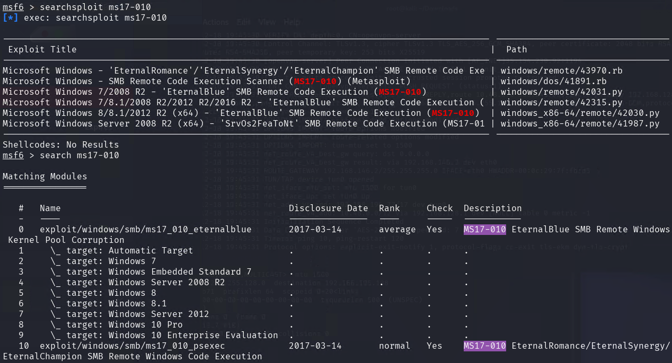Click the purple highlighted MS17-010 for EternalBlue module
This screenshot has width=672, height=363.
click(x=485, y=229)
